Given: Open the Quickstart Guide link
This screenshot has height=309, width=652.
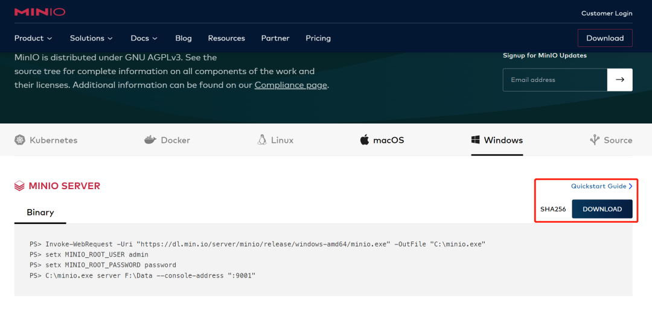Looking at the screenshot, I should (598, 186).
